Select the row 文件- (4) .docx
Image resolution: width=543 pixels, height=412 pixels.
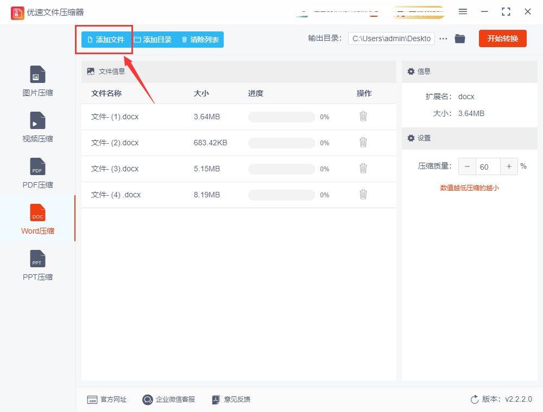(x=238, y=195)
